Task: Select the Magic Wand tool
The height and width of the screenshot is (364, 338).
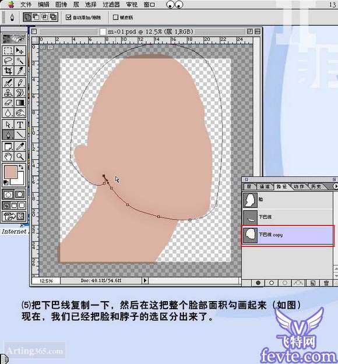Action: click(20, 61)
